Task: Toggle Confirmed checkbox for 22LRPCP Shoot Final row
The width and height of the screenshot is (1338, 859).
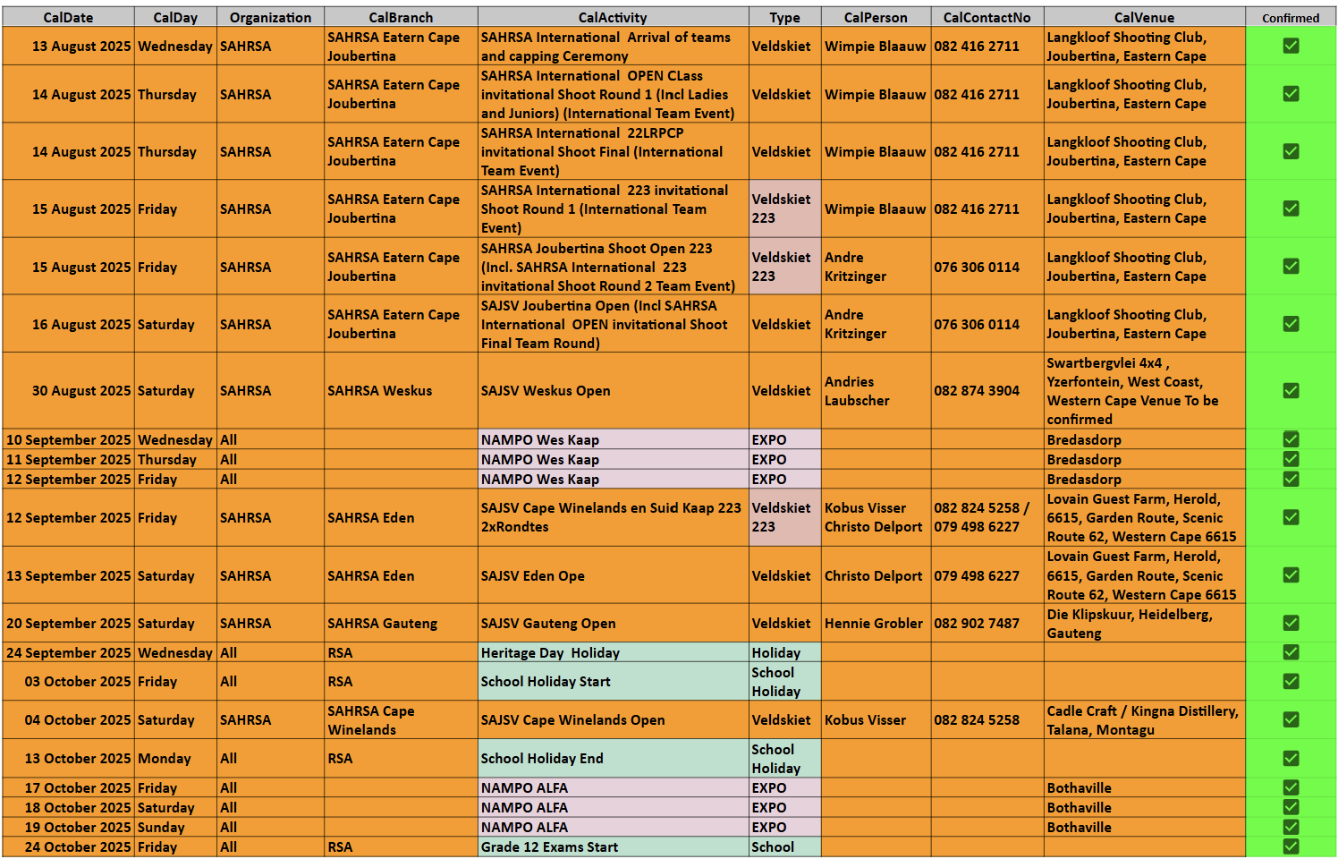Action: tap(1291, 151)
